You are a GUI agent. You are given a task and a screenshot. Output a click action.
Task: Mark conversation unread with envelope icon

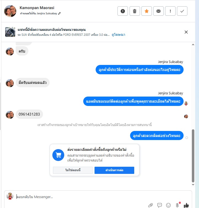pyautogui.click(x=158, y=11)
